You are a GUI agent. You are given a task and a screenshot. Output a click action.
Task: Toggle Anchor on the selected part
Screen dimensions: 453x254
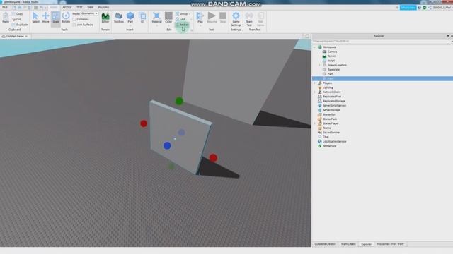pos(182,25)
